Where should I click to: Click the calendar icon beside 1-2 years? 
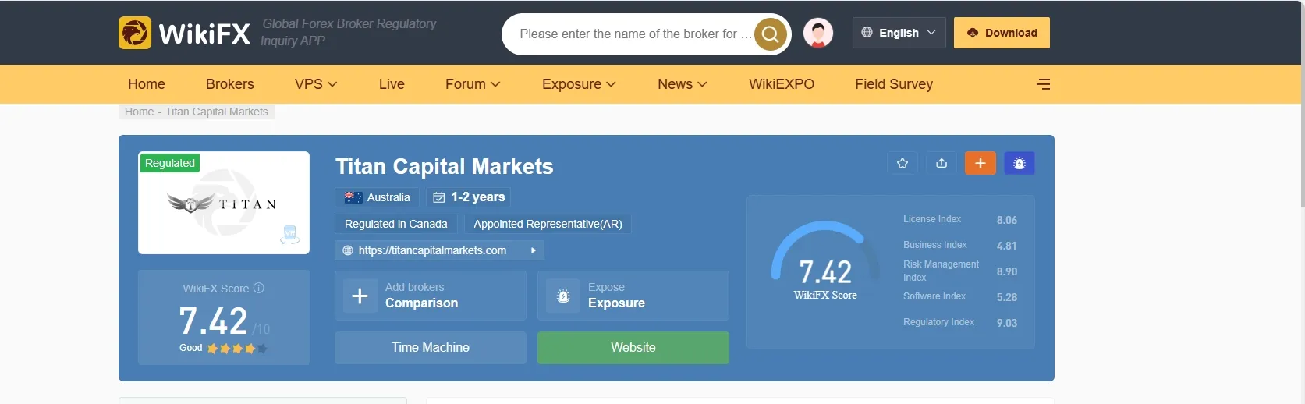439,197
